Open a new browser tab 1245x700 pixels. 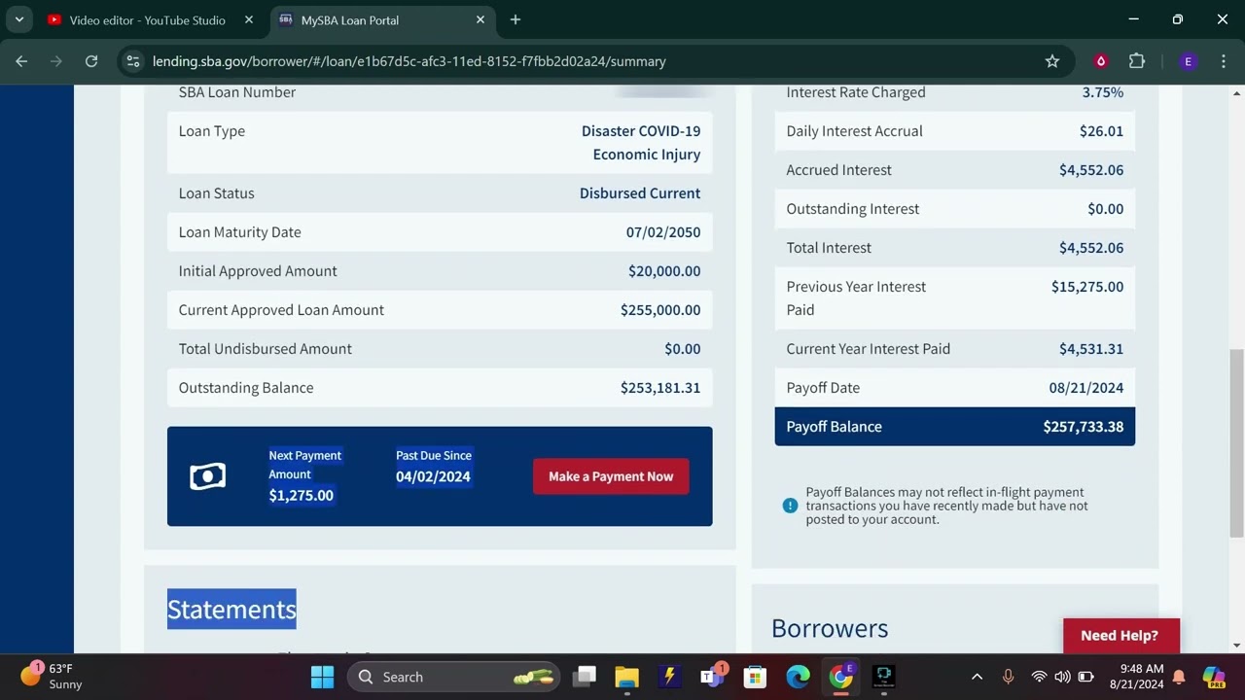[516, 19]
